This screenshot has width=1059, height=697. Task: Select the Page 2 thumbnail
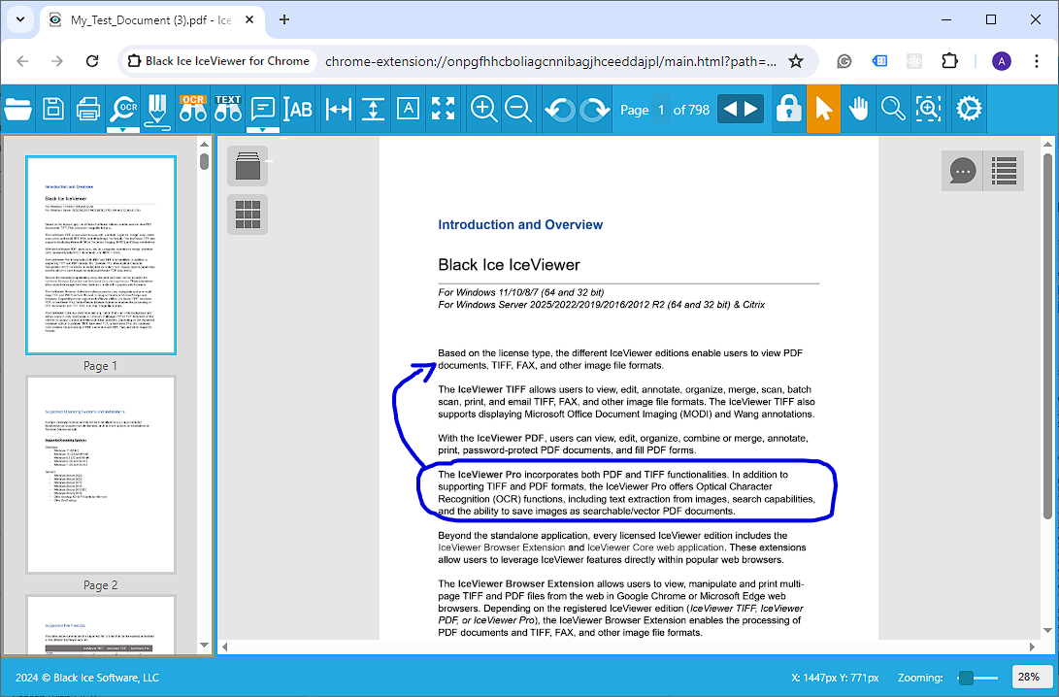101,475
